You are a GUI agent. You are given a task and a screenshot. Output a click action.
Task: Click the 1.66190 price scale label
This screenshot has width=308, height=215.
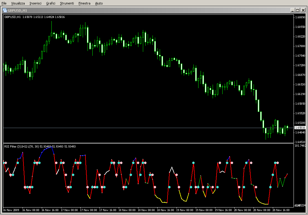[300, 94]
